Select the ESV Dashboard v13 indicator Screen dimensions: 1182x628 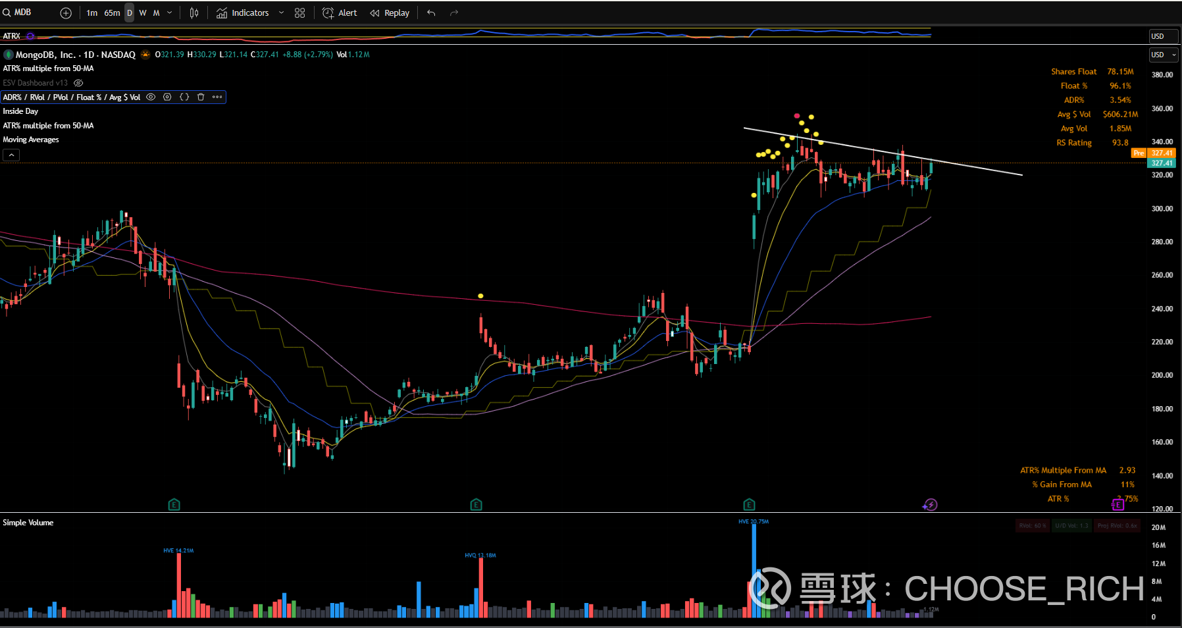click(36, 83)
